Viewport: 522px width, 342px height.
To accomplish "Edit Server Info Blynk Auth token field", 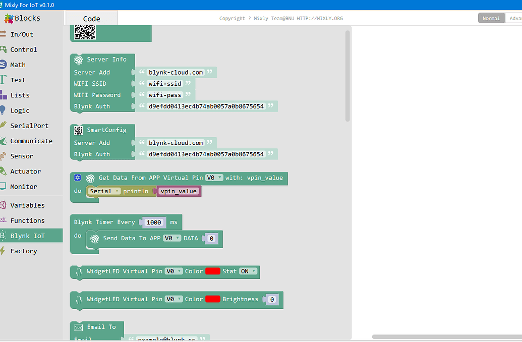I will coord(206,106).
